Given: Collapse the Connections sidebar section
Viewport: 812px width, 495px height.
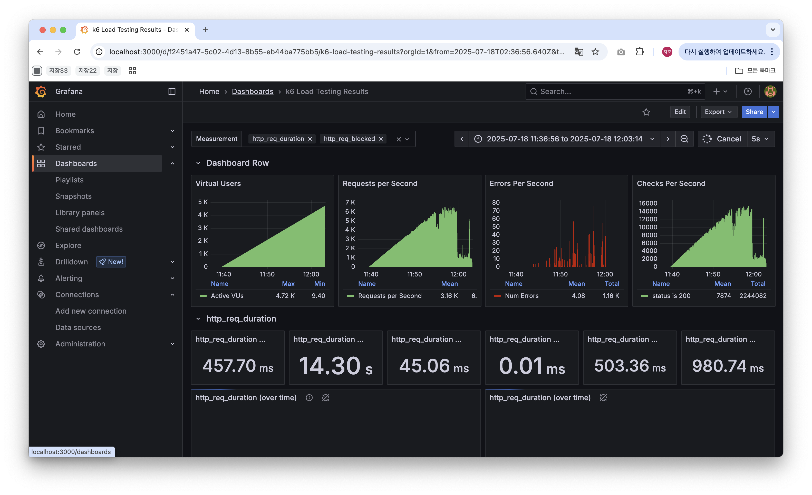Looking at the screenshot, I should click(172, 295).
